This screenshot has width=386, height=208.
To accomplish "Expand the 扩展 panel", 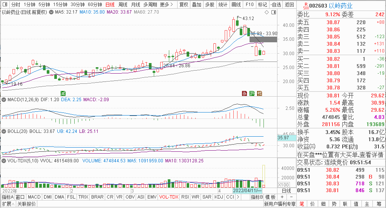I will tap(8, 204).
